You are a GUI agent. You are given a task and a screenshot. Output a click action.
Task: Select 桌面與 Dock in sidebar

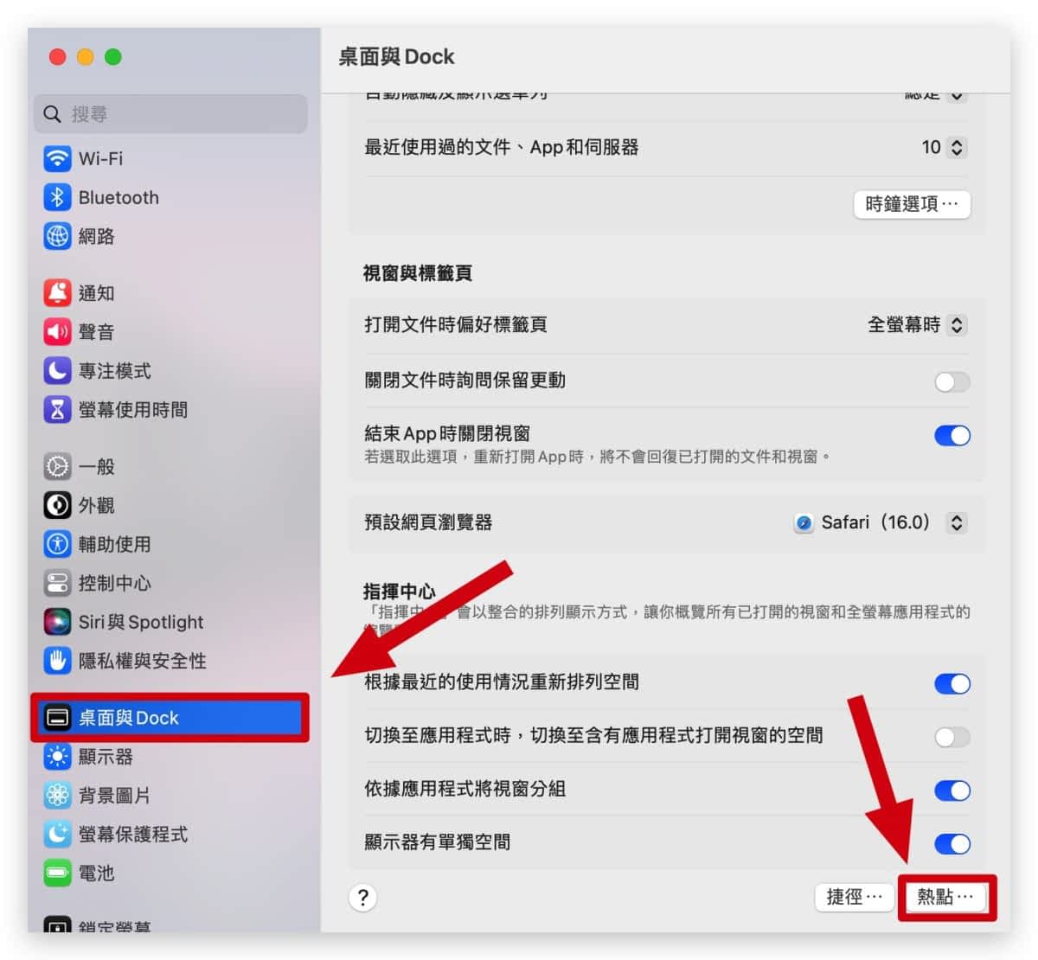pyautogui.click(x=170, y=717)
